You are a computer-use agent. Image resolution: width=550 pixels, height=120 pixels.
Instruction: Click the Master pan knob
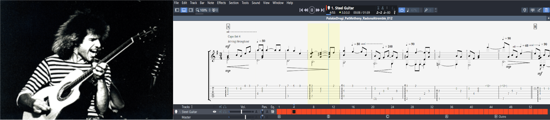pyautogui.click(x=262, y=117)
